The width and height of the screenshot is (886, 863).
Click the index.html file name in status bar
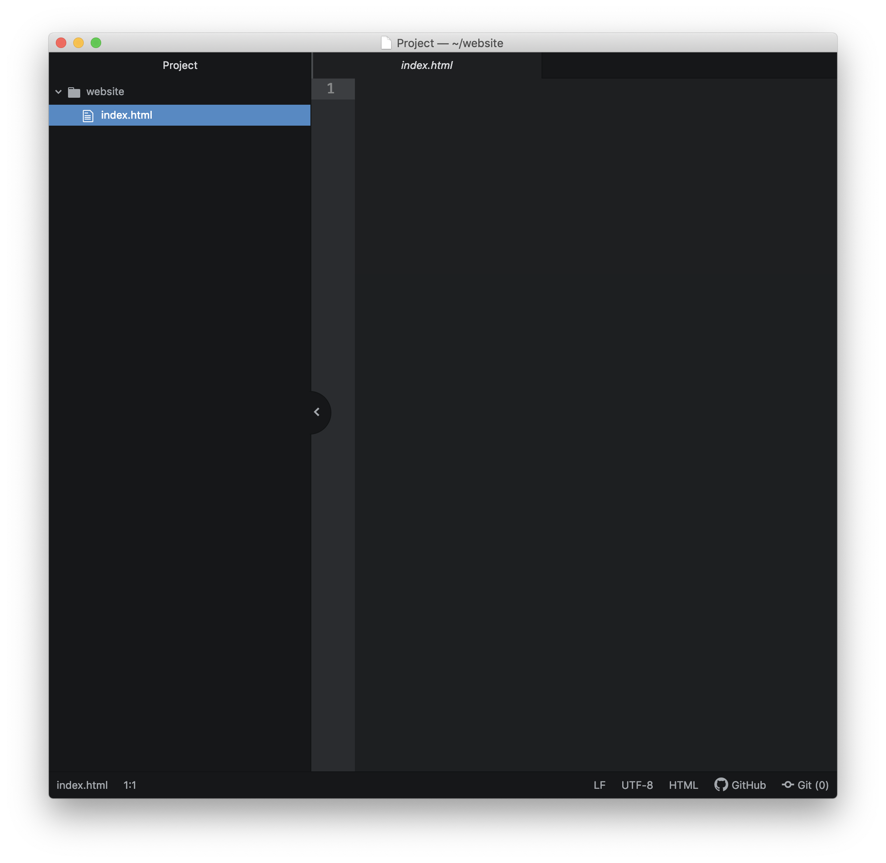pos(82,785)
